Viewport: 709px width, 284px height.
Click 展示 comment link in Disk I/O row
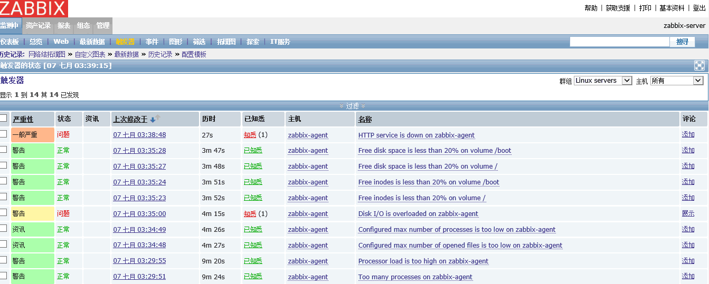coord(688,213)
